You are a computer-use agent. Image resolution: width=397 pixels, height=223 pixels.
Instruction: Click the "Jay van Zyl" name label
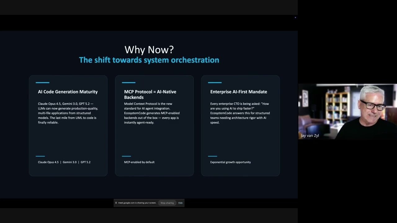click(310, 136)
